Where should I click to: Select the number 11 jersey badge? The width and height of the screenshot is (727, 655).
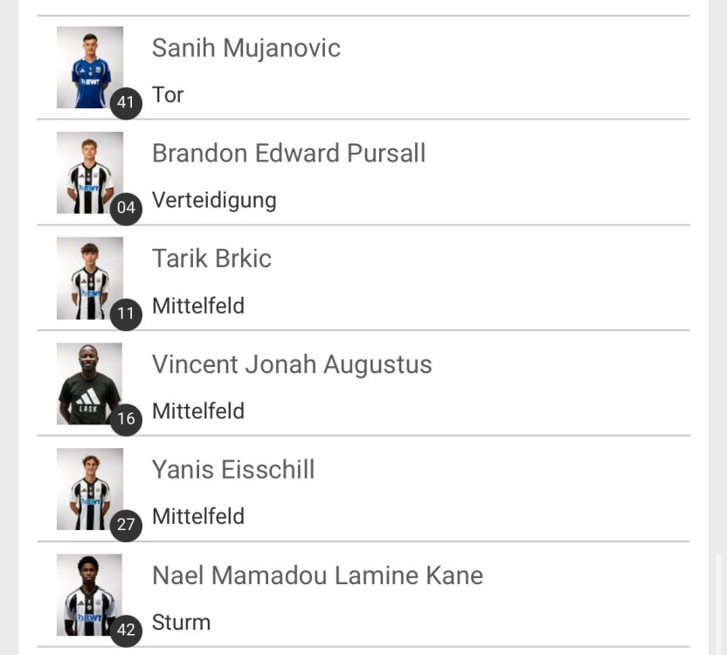[x=126, y=314]
